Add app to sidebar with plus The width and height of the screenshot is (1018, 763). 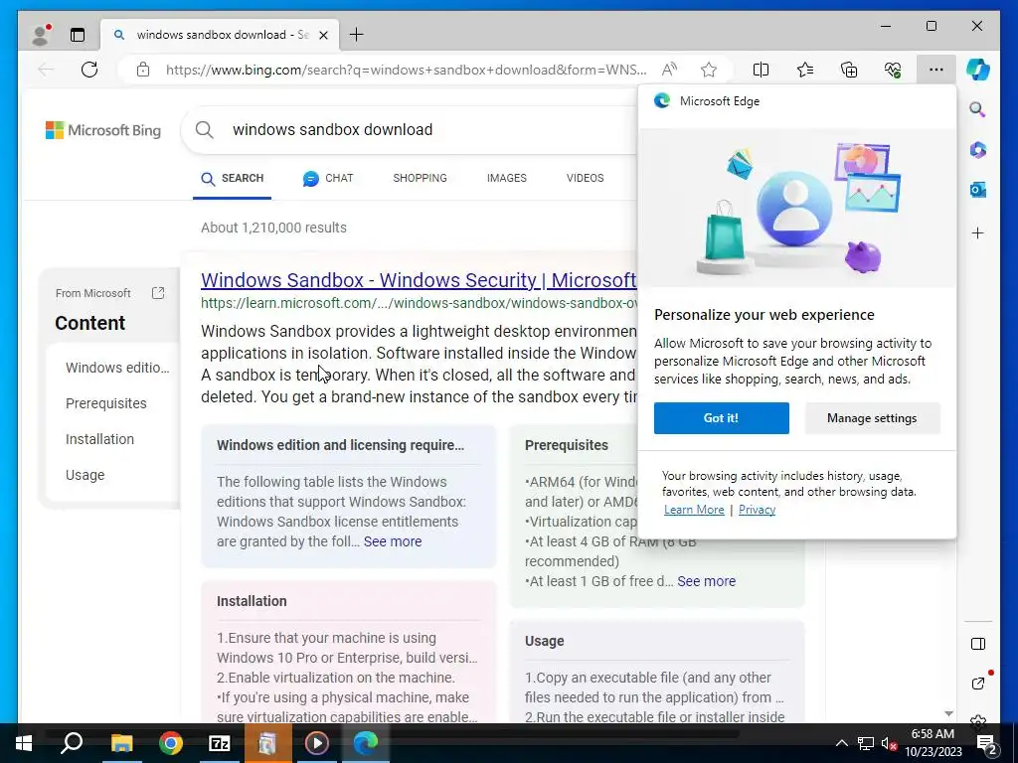(x=978, y=232)
